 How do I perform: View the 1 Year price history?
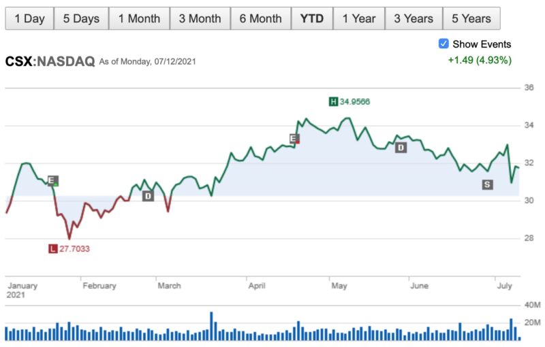tap(358, 18)
